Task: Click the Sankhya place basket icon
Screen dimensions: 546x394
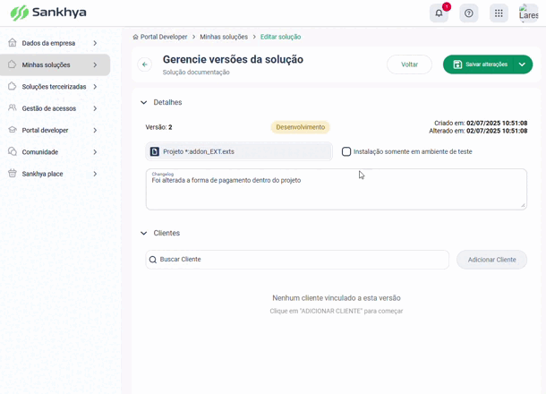Action: (x=13, y=173)
